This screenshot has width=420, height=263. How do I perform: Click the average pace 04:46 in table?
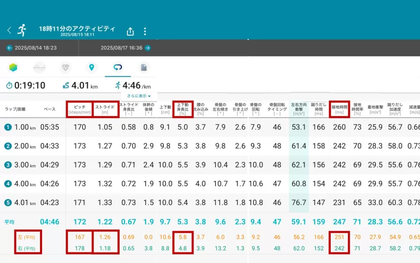[49, 222]
